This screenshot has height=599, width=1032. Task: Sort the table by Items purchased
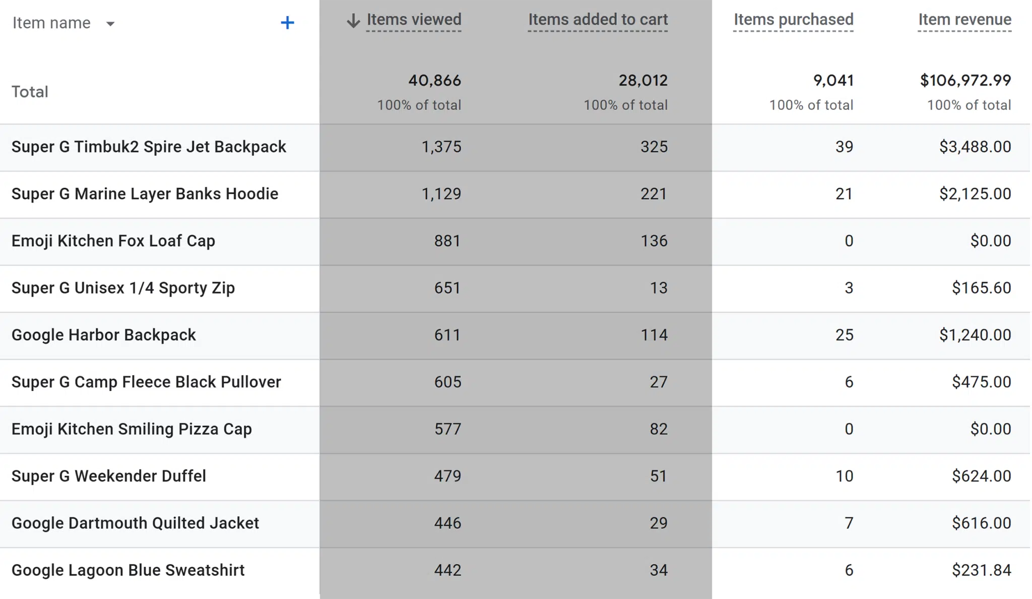coord(793,20)
